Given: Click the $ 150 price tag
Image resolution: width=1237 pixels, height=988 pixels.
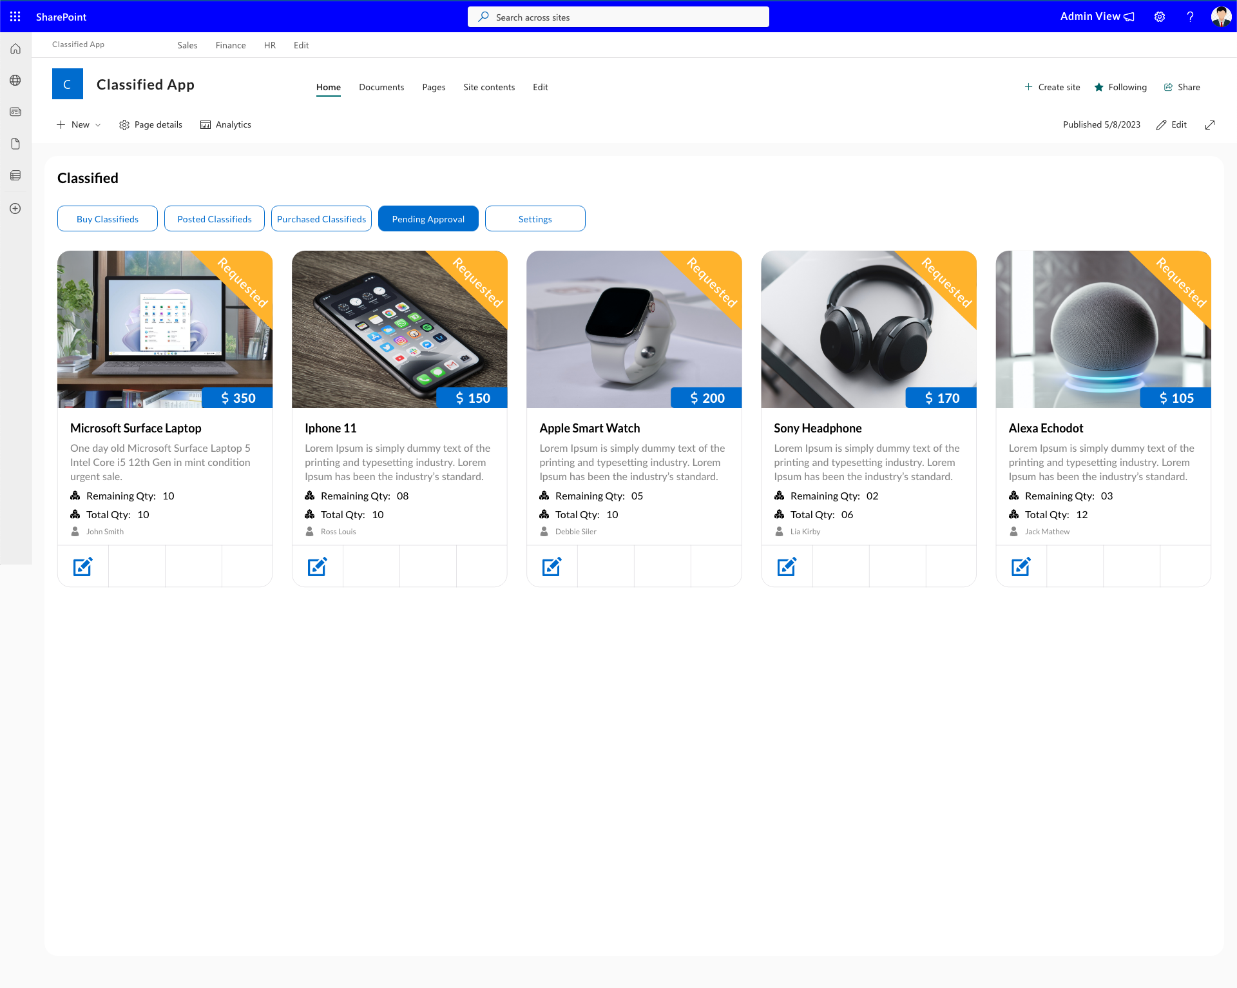Looking at the screenshot, I should pos(472,398).
